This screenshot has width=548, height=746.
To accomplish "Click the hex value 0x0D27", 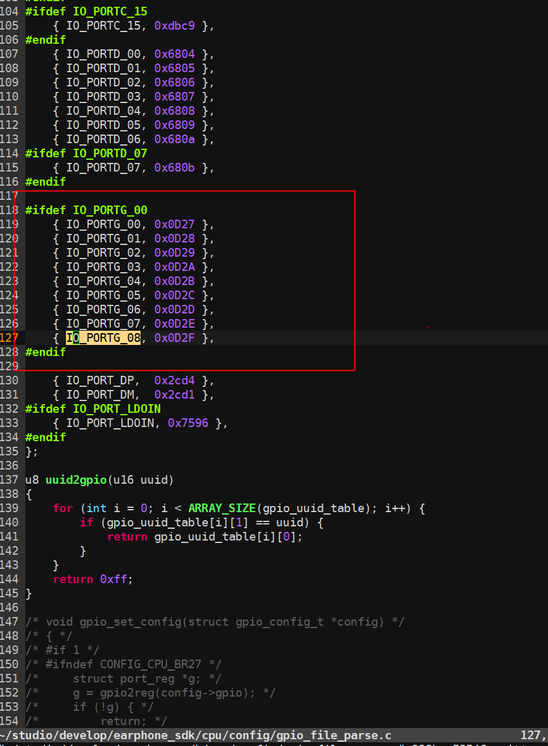I will pyautogui.click(x=174, y=225).
